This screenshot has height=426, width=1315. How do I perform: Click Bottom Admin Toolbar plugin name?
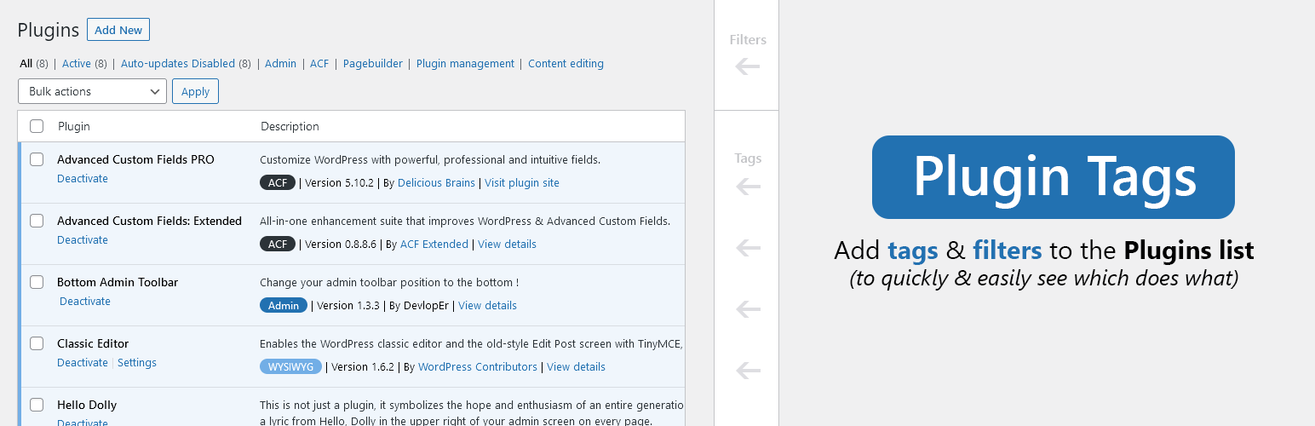(118, 282)
